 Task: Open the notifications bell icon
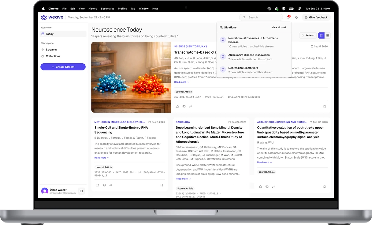click(x=288, y=17)
